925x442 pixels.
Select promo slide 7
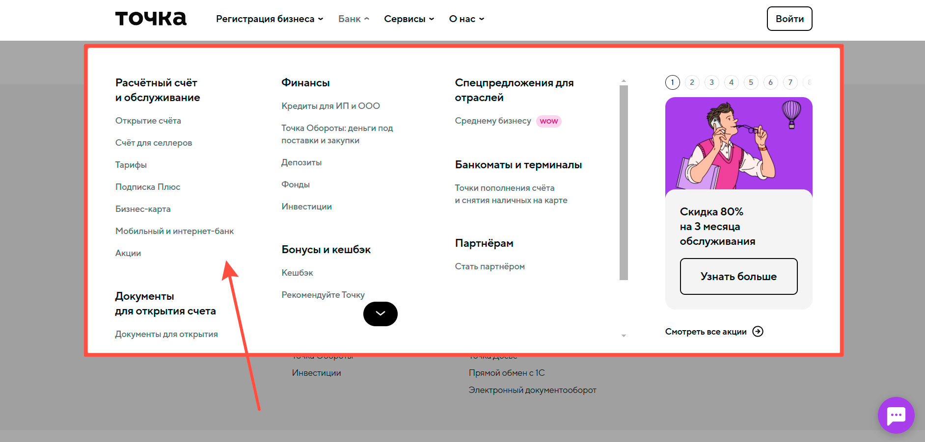pos(790,82)
